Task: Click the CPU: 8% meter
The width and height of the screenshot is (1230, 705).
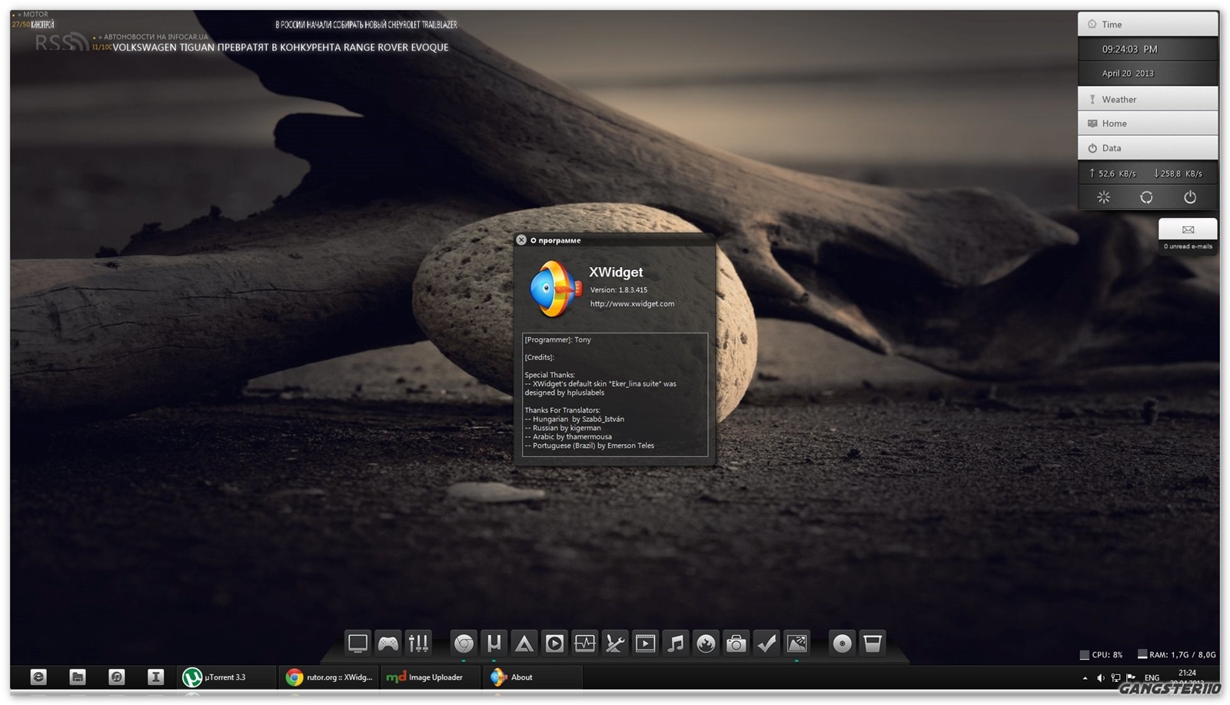Action: 1101,655
